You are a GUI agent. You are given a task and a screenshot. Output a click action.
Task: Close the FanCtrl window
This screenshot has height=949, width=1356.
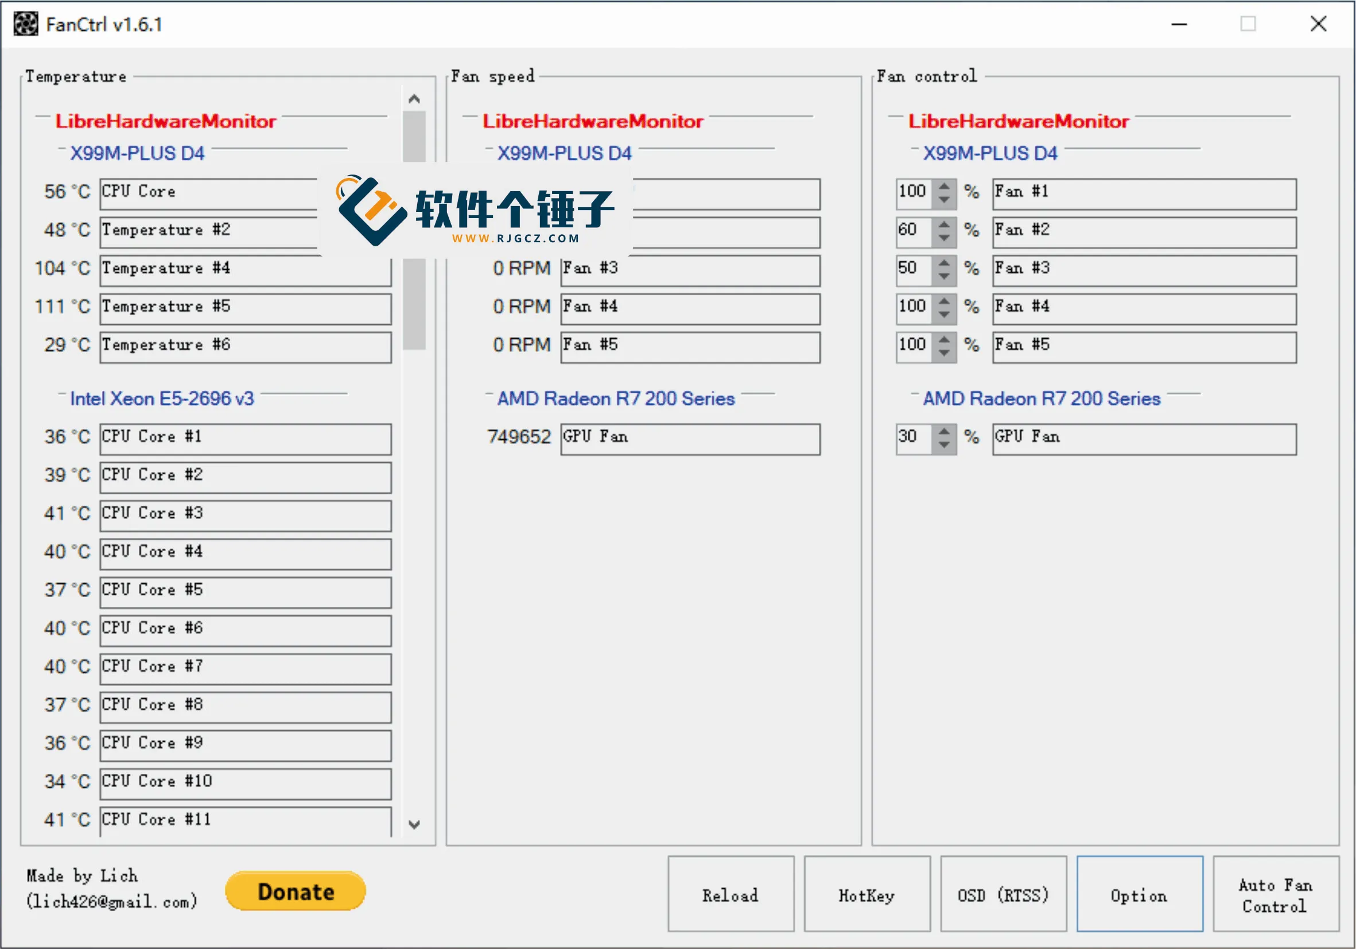coord(1319,24)
